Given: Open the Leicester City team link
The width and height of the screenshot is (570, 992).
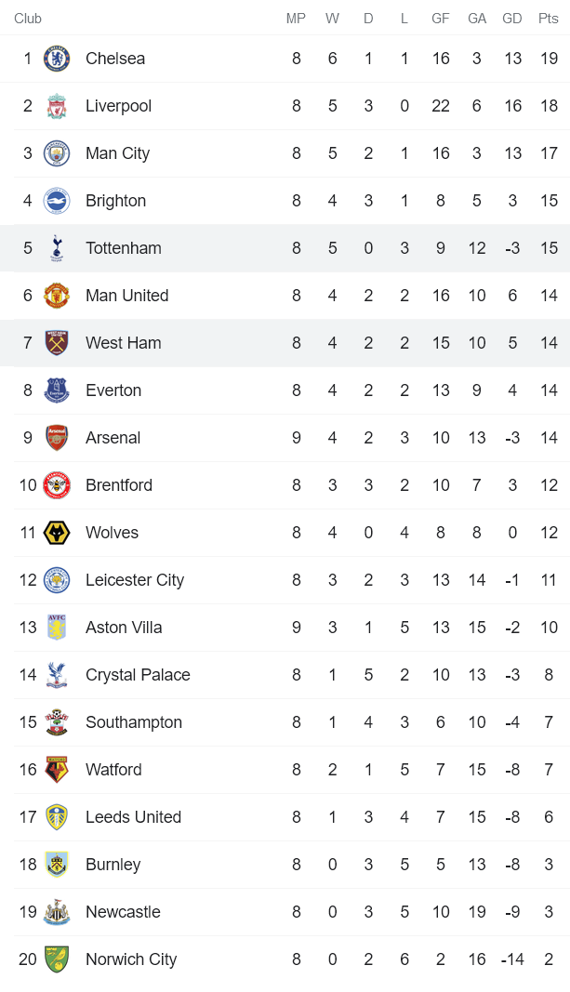Looking at the screenshot, I should click(x=135, y=580).
